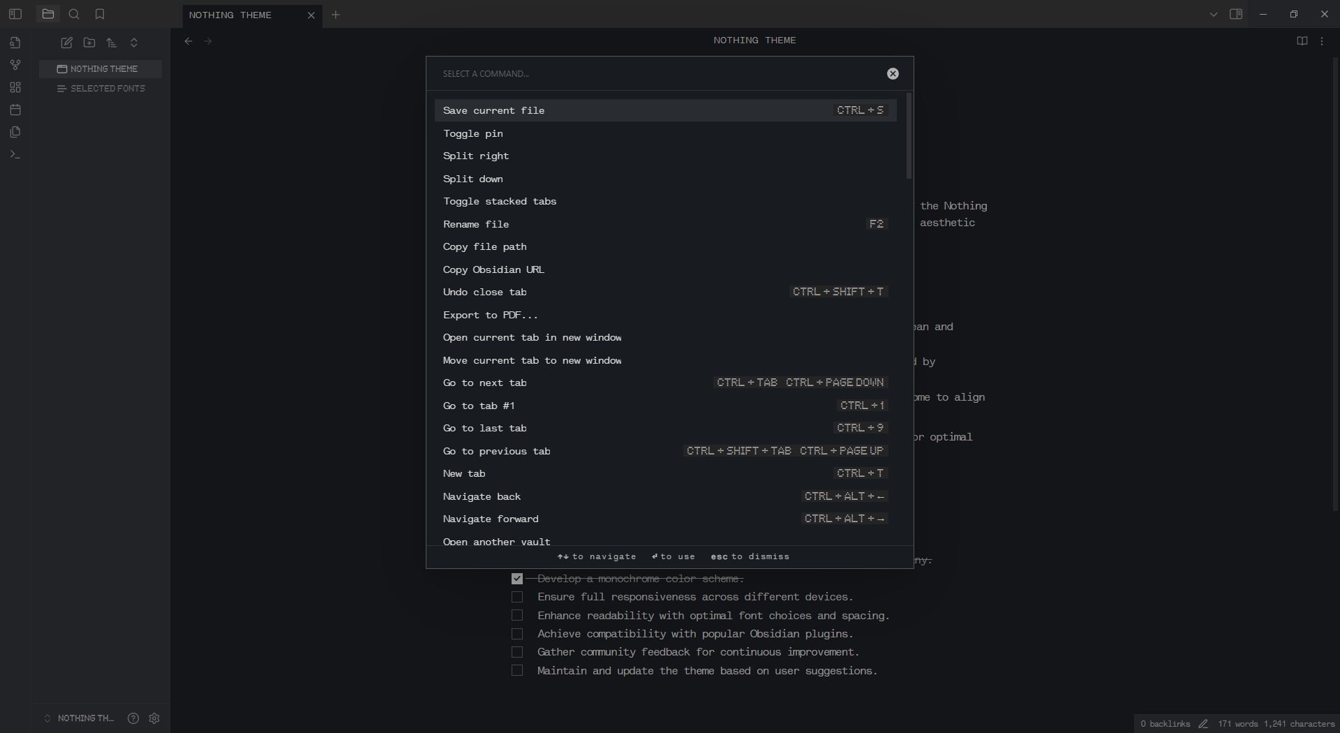This screenshot has width=1340, height=733.
Task: Open the file explorer folder icon
Action: pos(48,14)
